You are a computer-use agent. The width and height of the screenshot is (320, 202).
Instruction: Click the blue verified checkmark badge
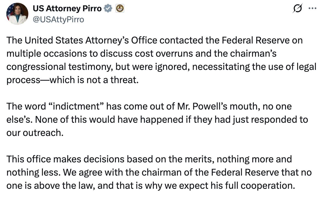pyautogui.click(x=109, y=9)
